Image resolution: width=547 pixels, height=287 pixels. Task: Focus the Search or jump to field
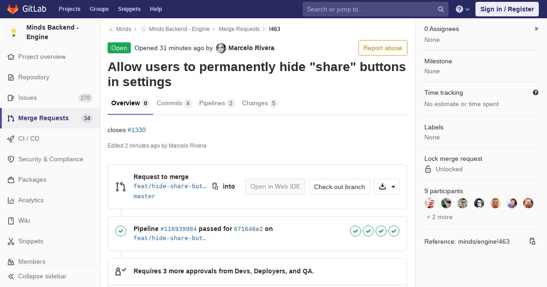(376, 9)
